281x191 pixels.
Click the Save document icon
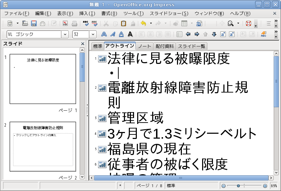point(34,24)
